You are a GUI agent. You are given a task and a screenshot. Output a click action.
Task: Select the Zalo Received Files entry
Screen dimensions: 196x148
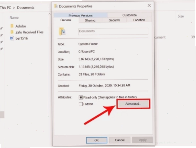(x=29, y=32)
